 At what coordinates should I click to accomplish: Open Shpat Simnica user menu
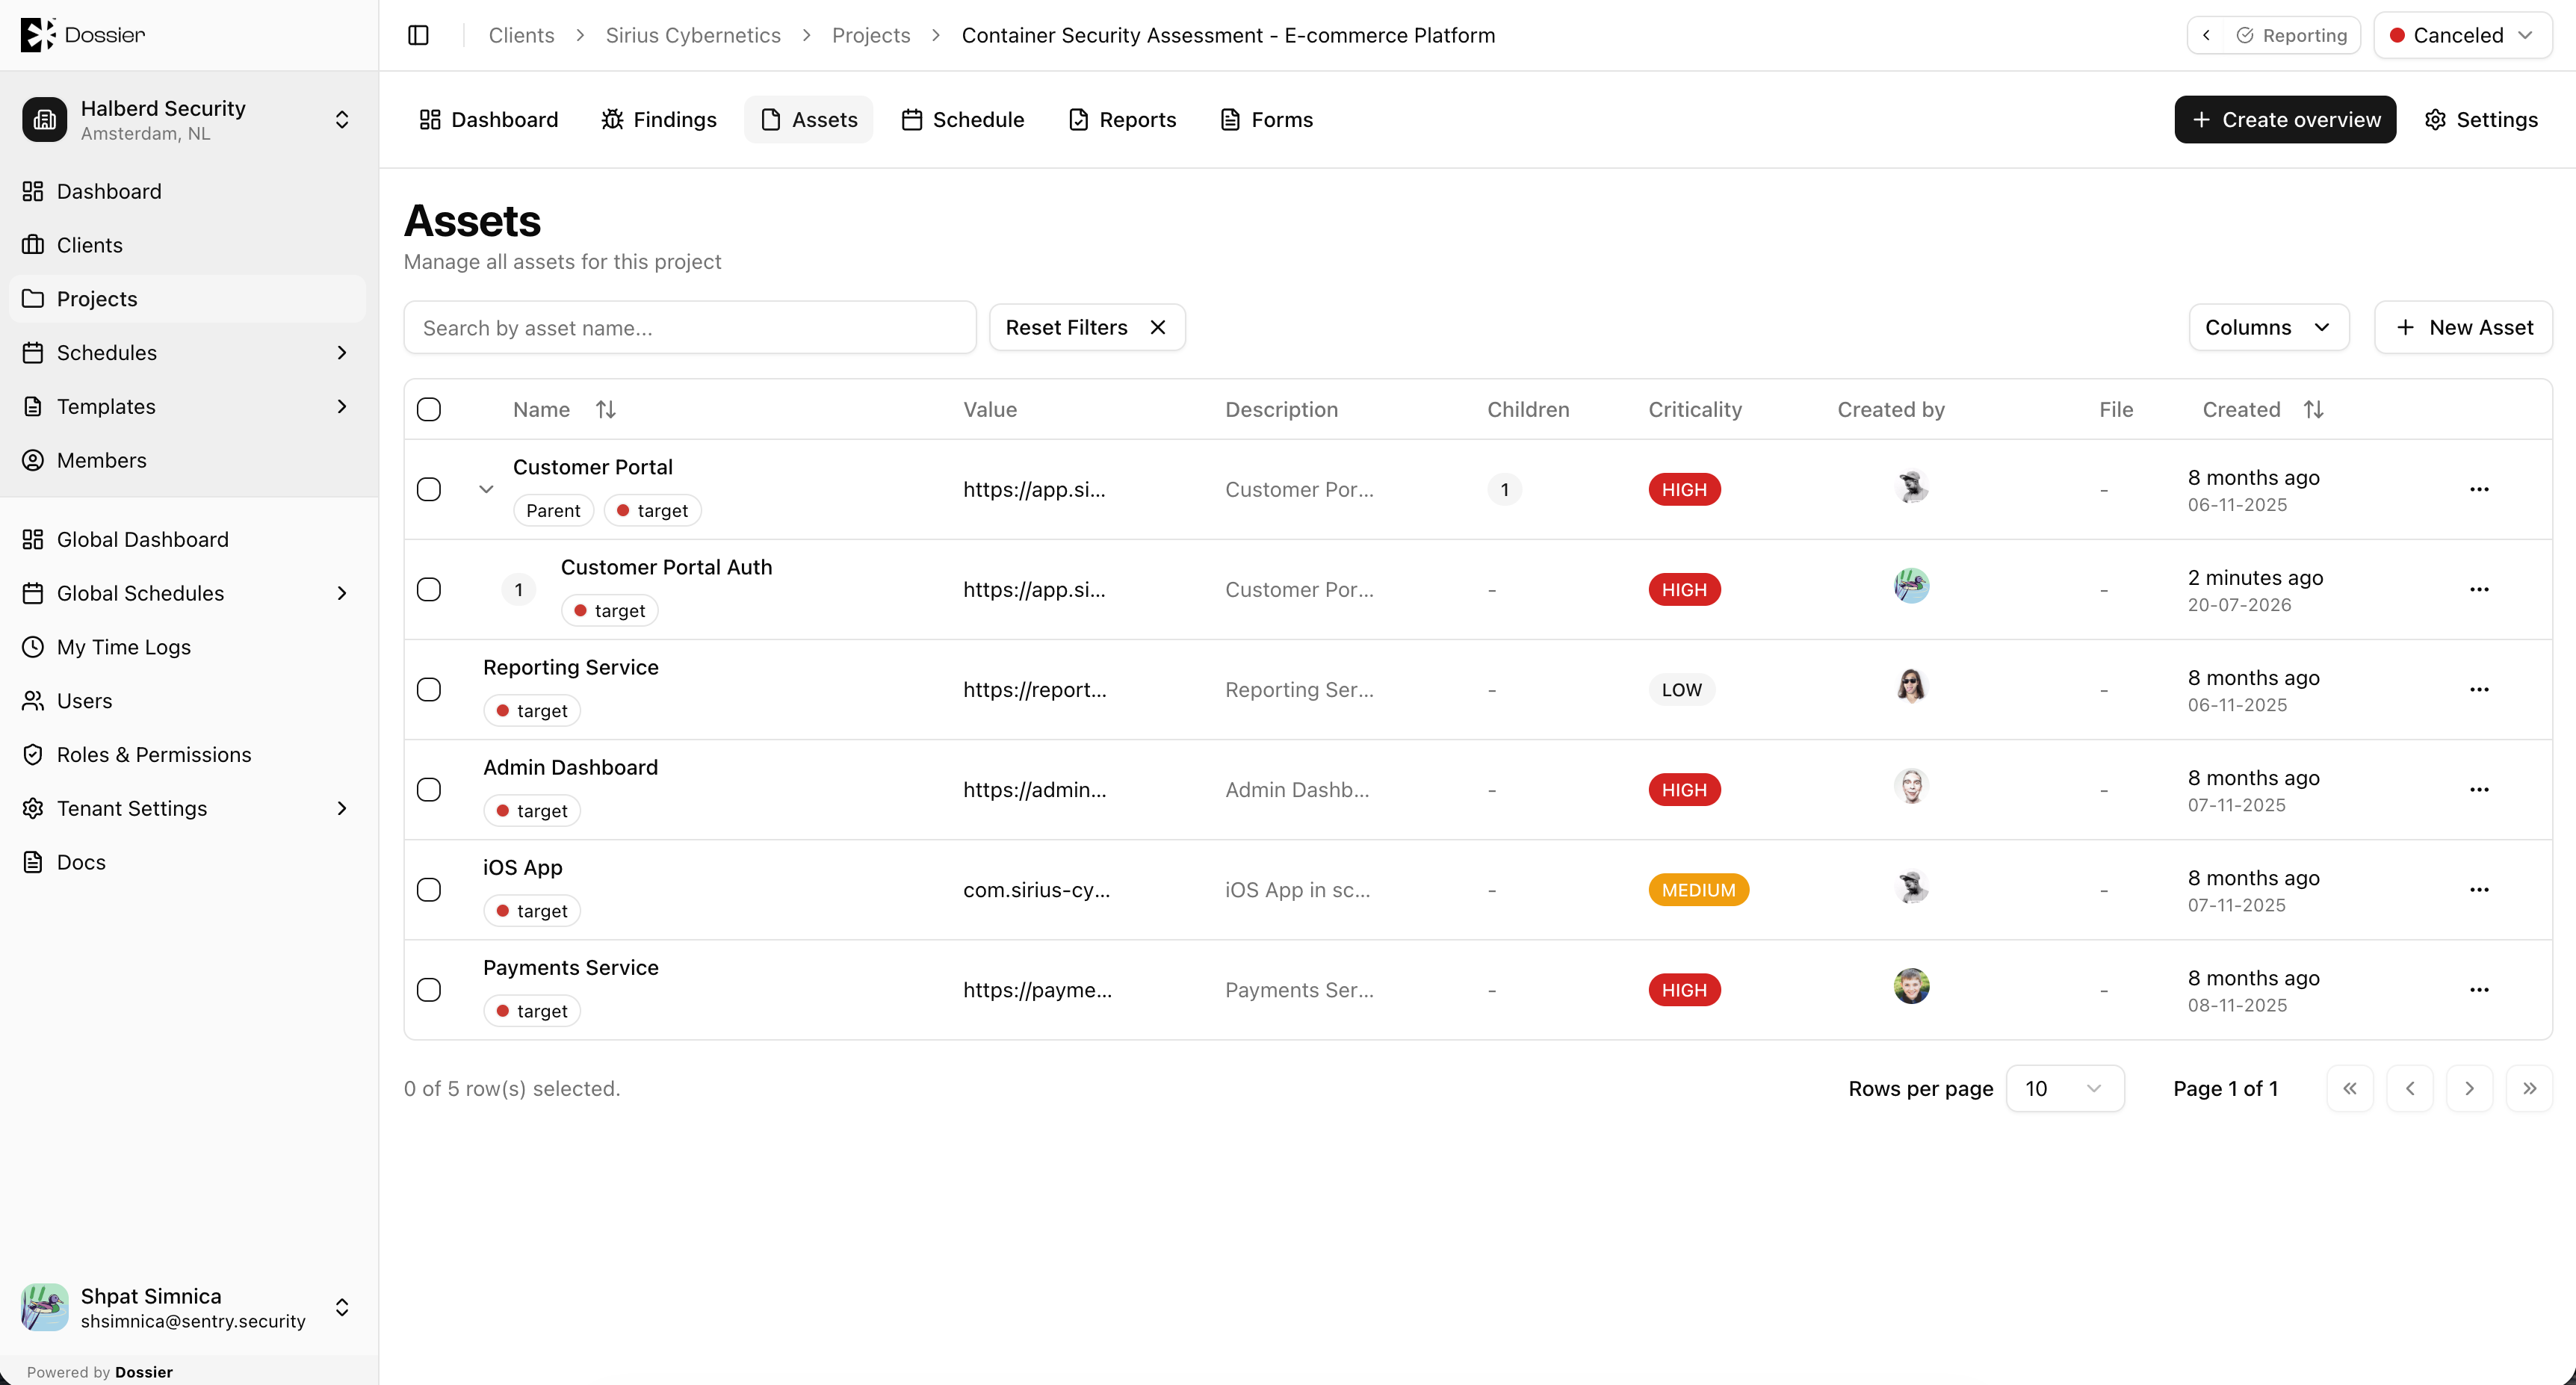[188, 1307]
